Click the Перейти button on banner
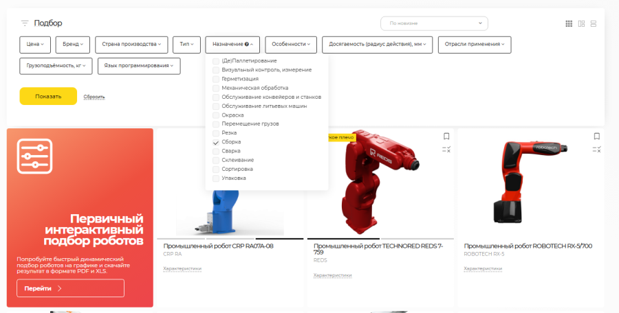619x313 pixels. click(70, 288)
